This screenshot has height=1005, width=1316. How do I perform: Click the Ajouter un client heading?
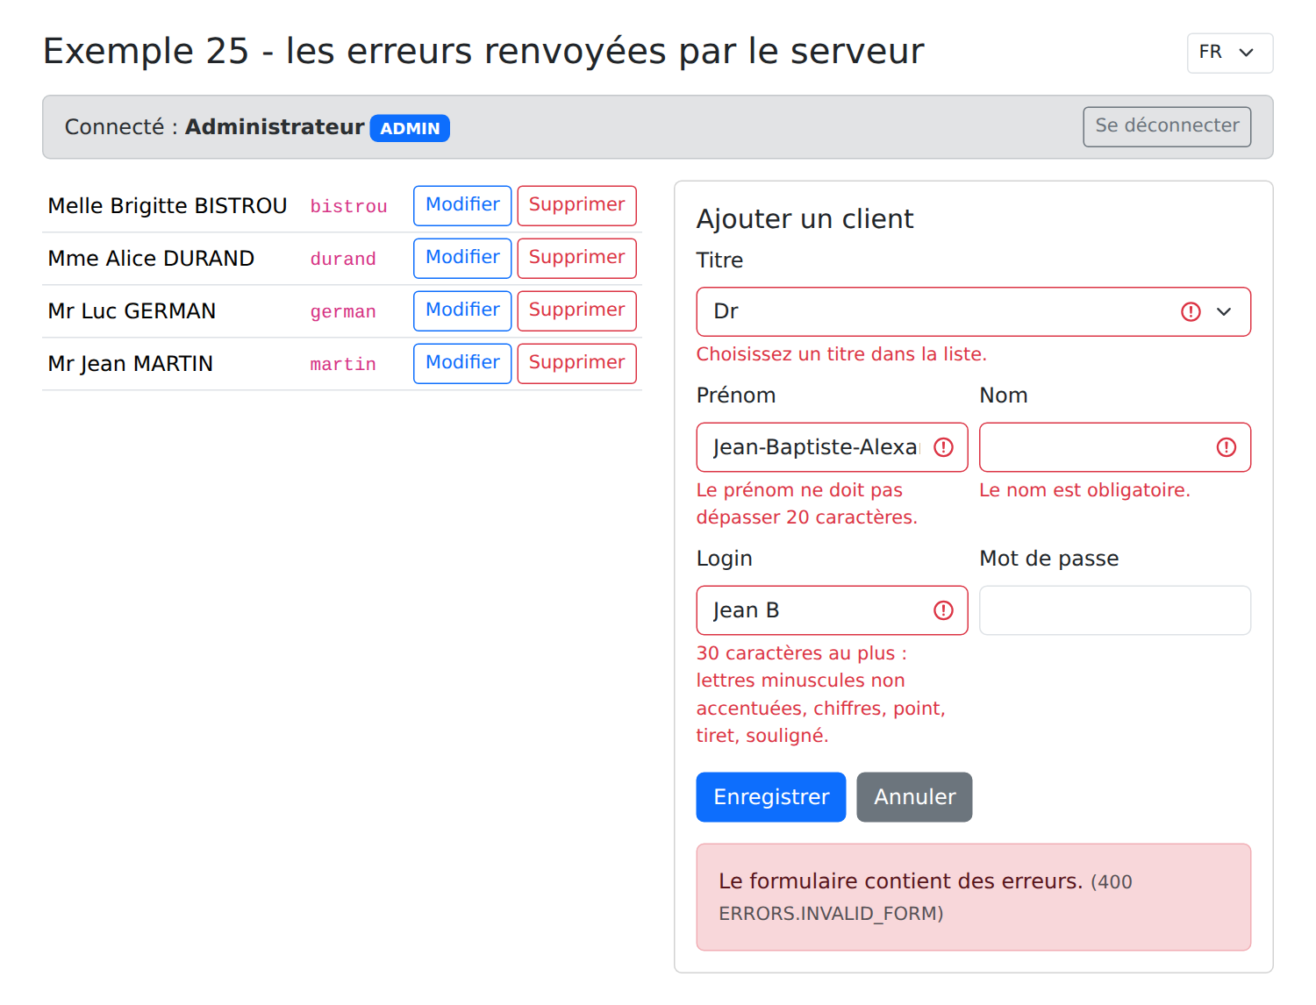point(805,218)
